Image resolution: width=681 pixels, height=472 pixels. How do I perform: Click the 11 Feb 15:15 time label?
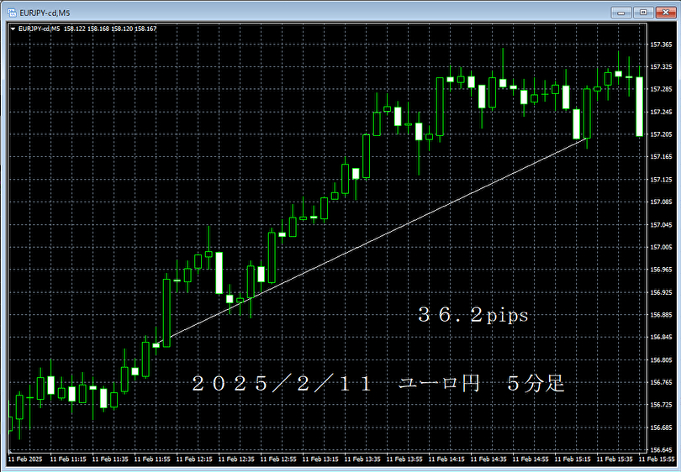coord(573,459)
